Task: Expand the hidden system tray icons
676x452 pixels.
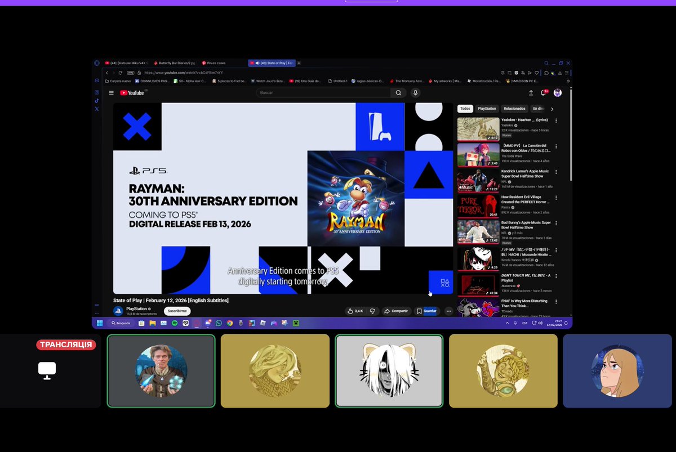Action: (x=506, y=323)
